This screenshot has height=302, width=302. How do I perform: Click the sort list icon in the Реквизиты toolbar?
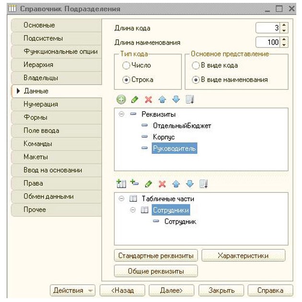(190, 100)
